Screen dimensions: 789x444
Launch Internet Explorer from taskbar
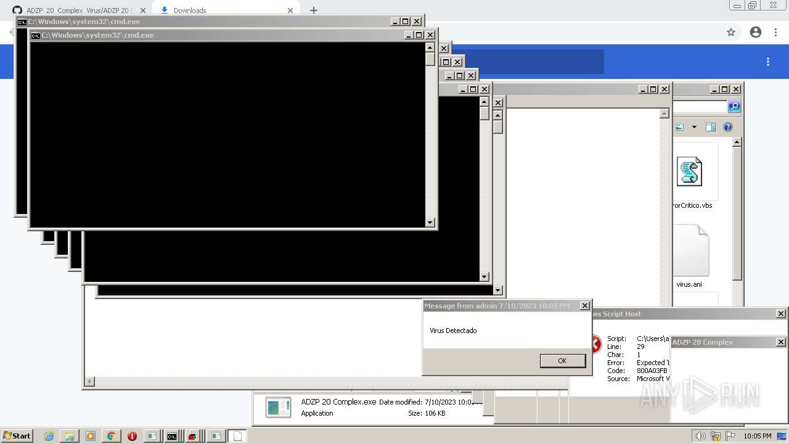(x=49, y=436)
